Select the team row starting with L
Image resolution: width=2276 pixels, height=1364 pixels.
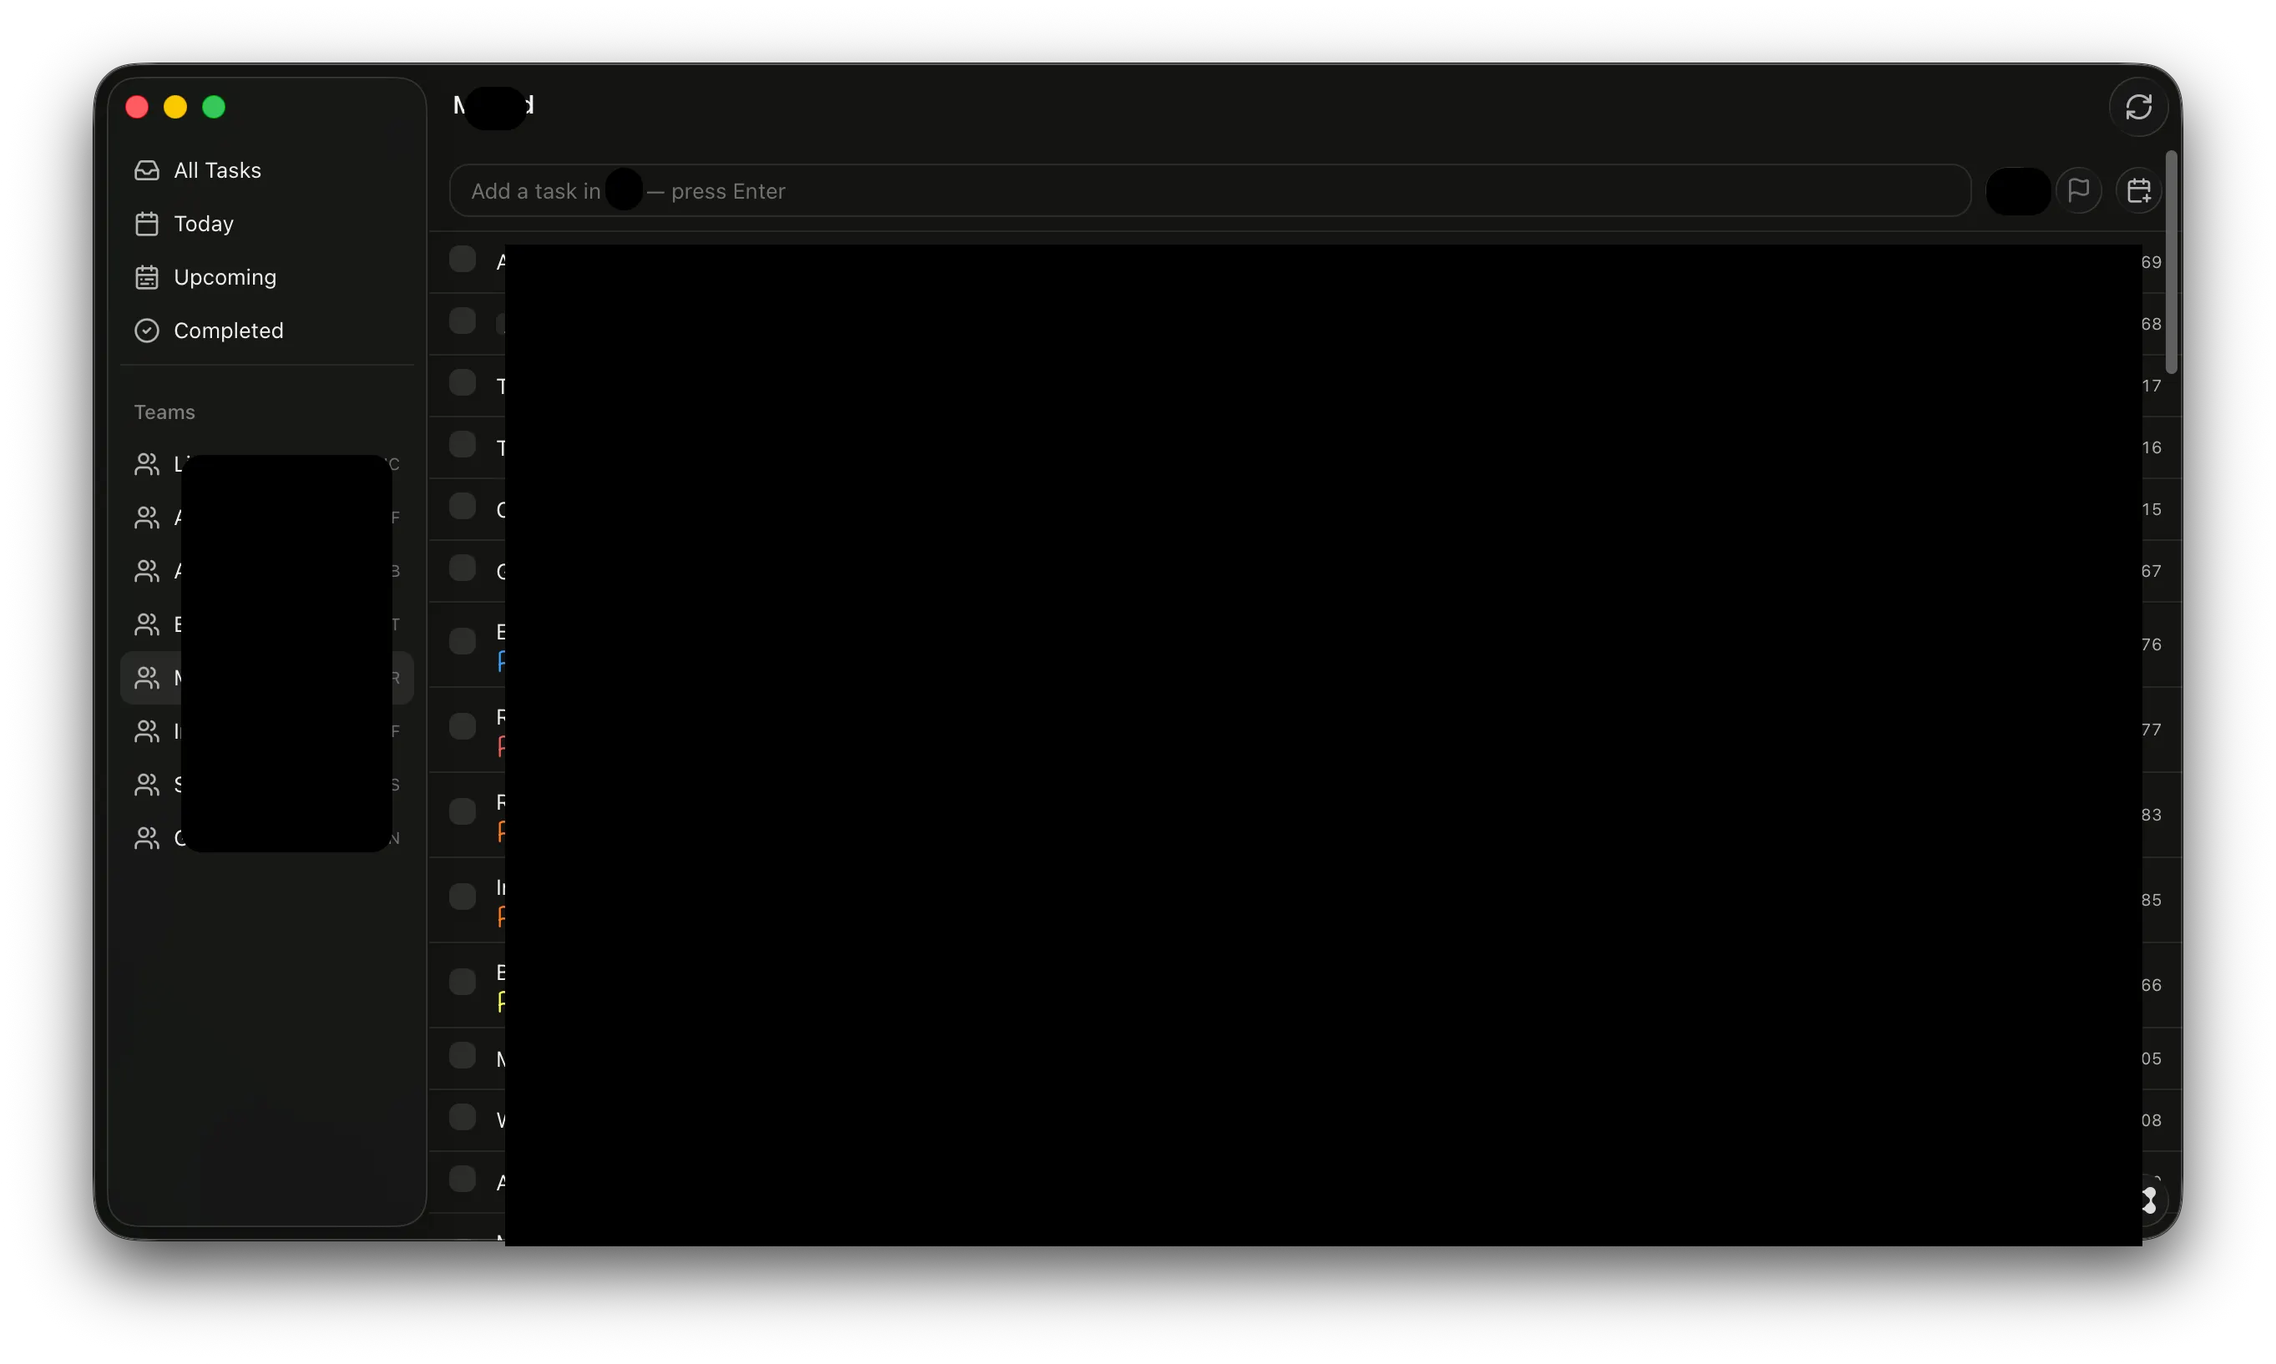(266, 464)
